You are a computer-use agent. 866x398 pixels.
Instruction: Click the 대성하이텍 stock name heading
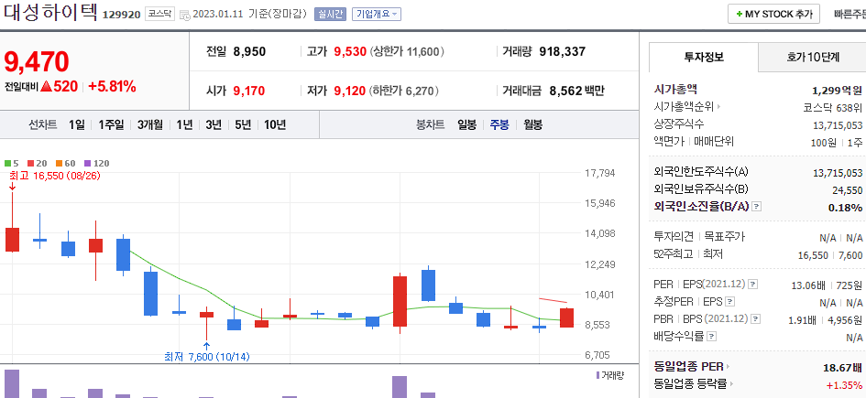point(50,12)
